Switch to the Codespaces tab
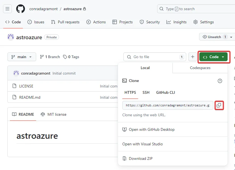The image size is (235, 170). (200, 68)
